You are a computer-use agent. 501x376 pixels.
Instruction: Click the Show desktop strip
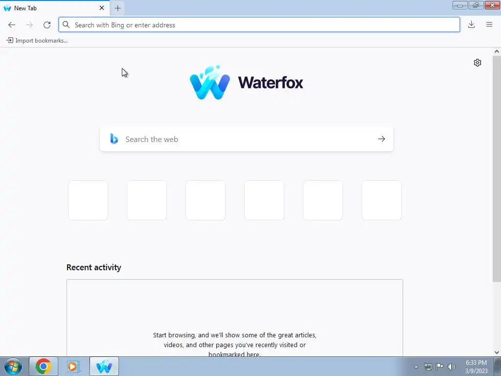click(498, 366)
